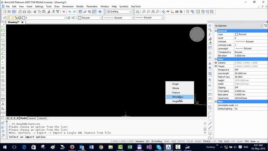The height and width of the screenshot is (151, 268).
Task: Toggle GRID in status bar
Action: tap(174, 141)
